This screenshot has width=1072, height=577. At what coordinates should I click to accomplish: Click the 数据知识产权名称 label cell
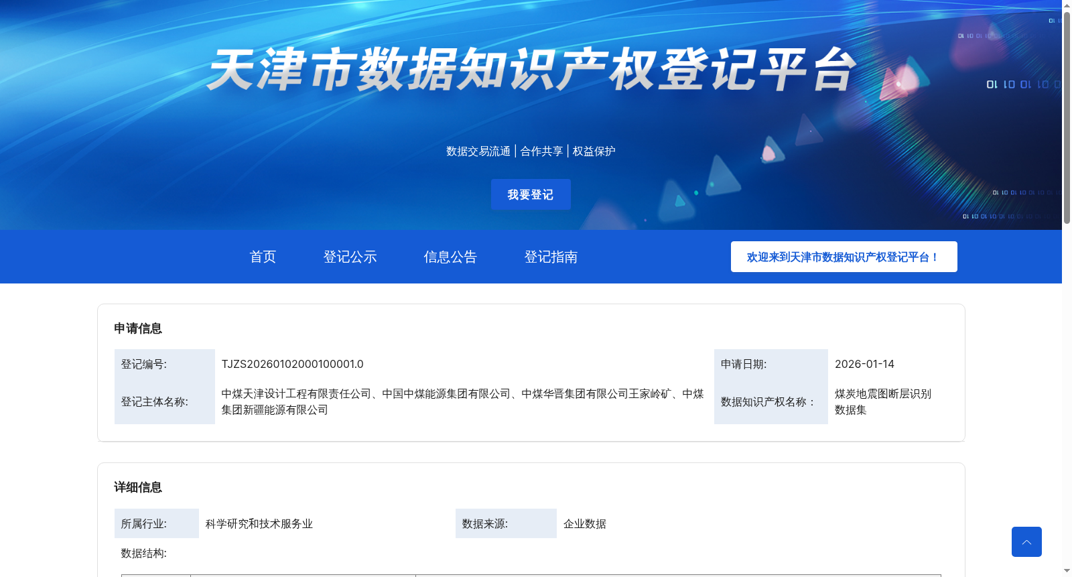(x=771, y=401)
